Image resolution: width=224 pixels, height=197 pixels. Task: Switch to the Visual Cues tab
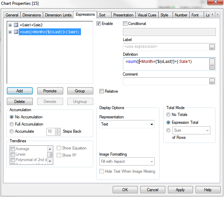(147, 15)
